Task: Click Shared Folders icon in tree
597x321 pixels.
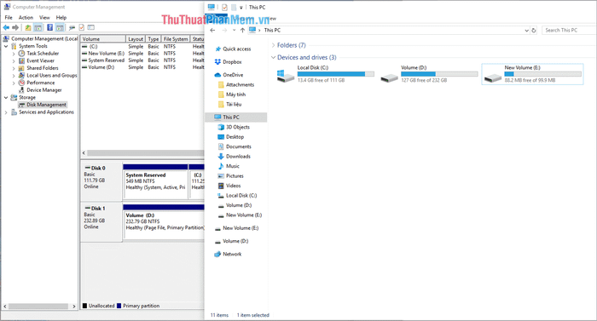Action: (x=21, y=68)
